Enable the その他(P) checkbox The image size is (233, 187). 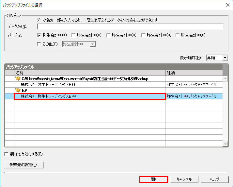pos(39,44)
